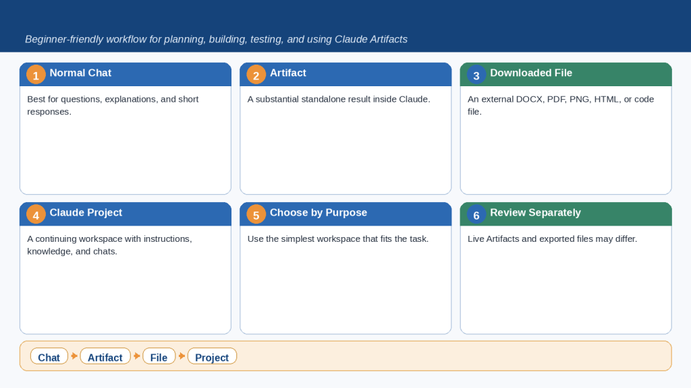Select the Artifact card header title
This screenshot has height=388, width=691.
(287, 73)
